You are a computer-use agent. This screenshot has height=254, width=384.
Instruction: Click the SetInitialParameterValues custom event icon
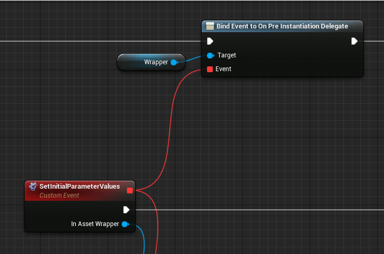pyautogui.click(x=33, y=187)
